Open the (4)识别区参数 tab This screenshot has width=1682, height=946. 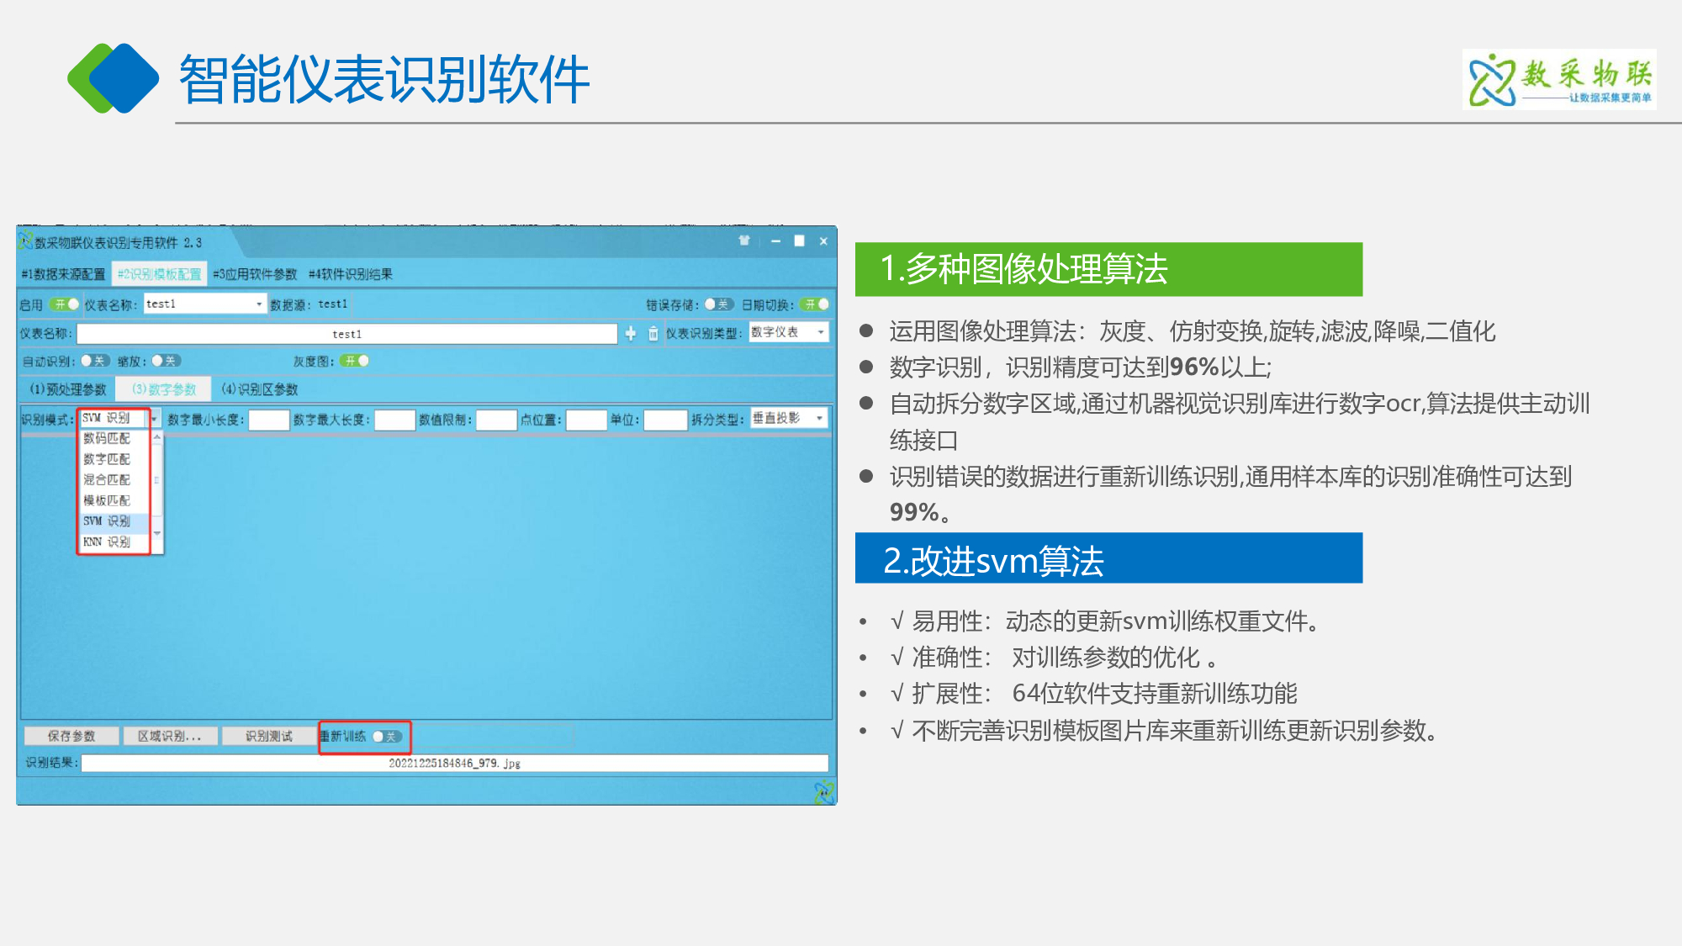point(260,389)
